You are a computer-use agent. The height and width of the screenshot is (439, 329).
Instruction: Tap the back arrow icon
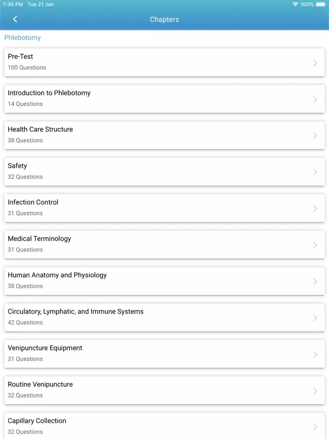(x=15, y=19)
